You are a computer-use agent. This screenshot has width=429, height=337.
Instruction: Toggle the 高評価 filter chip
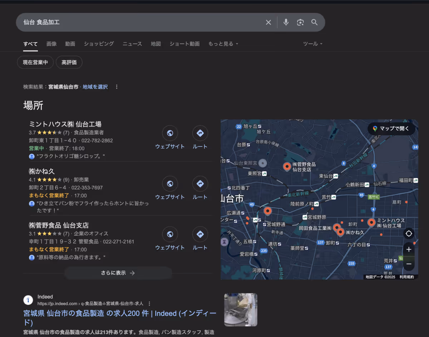tap(69, 62)
